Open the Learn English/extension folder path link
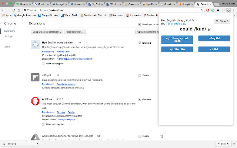This screenshot has width=237, height=148. click(74, 59)
